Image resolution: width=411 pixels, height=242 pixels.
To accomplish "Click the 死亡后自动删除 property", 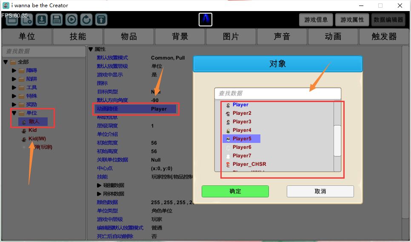I will click(115, 236).
